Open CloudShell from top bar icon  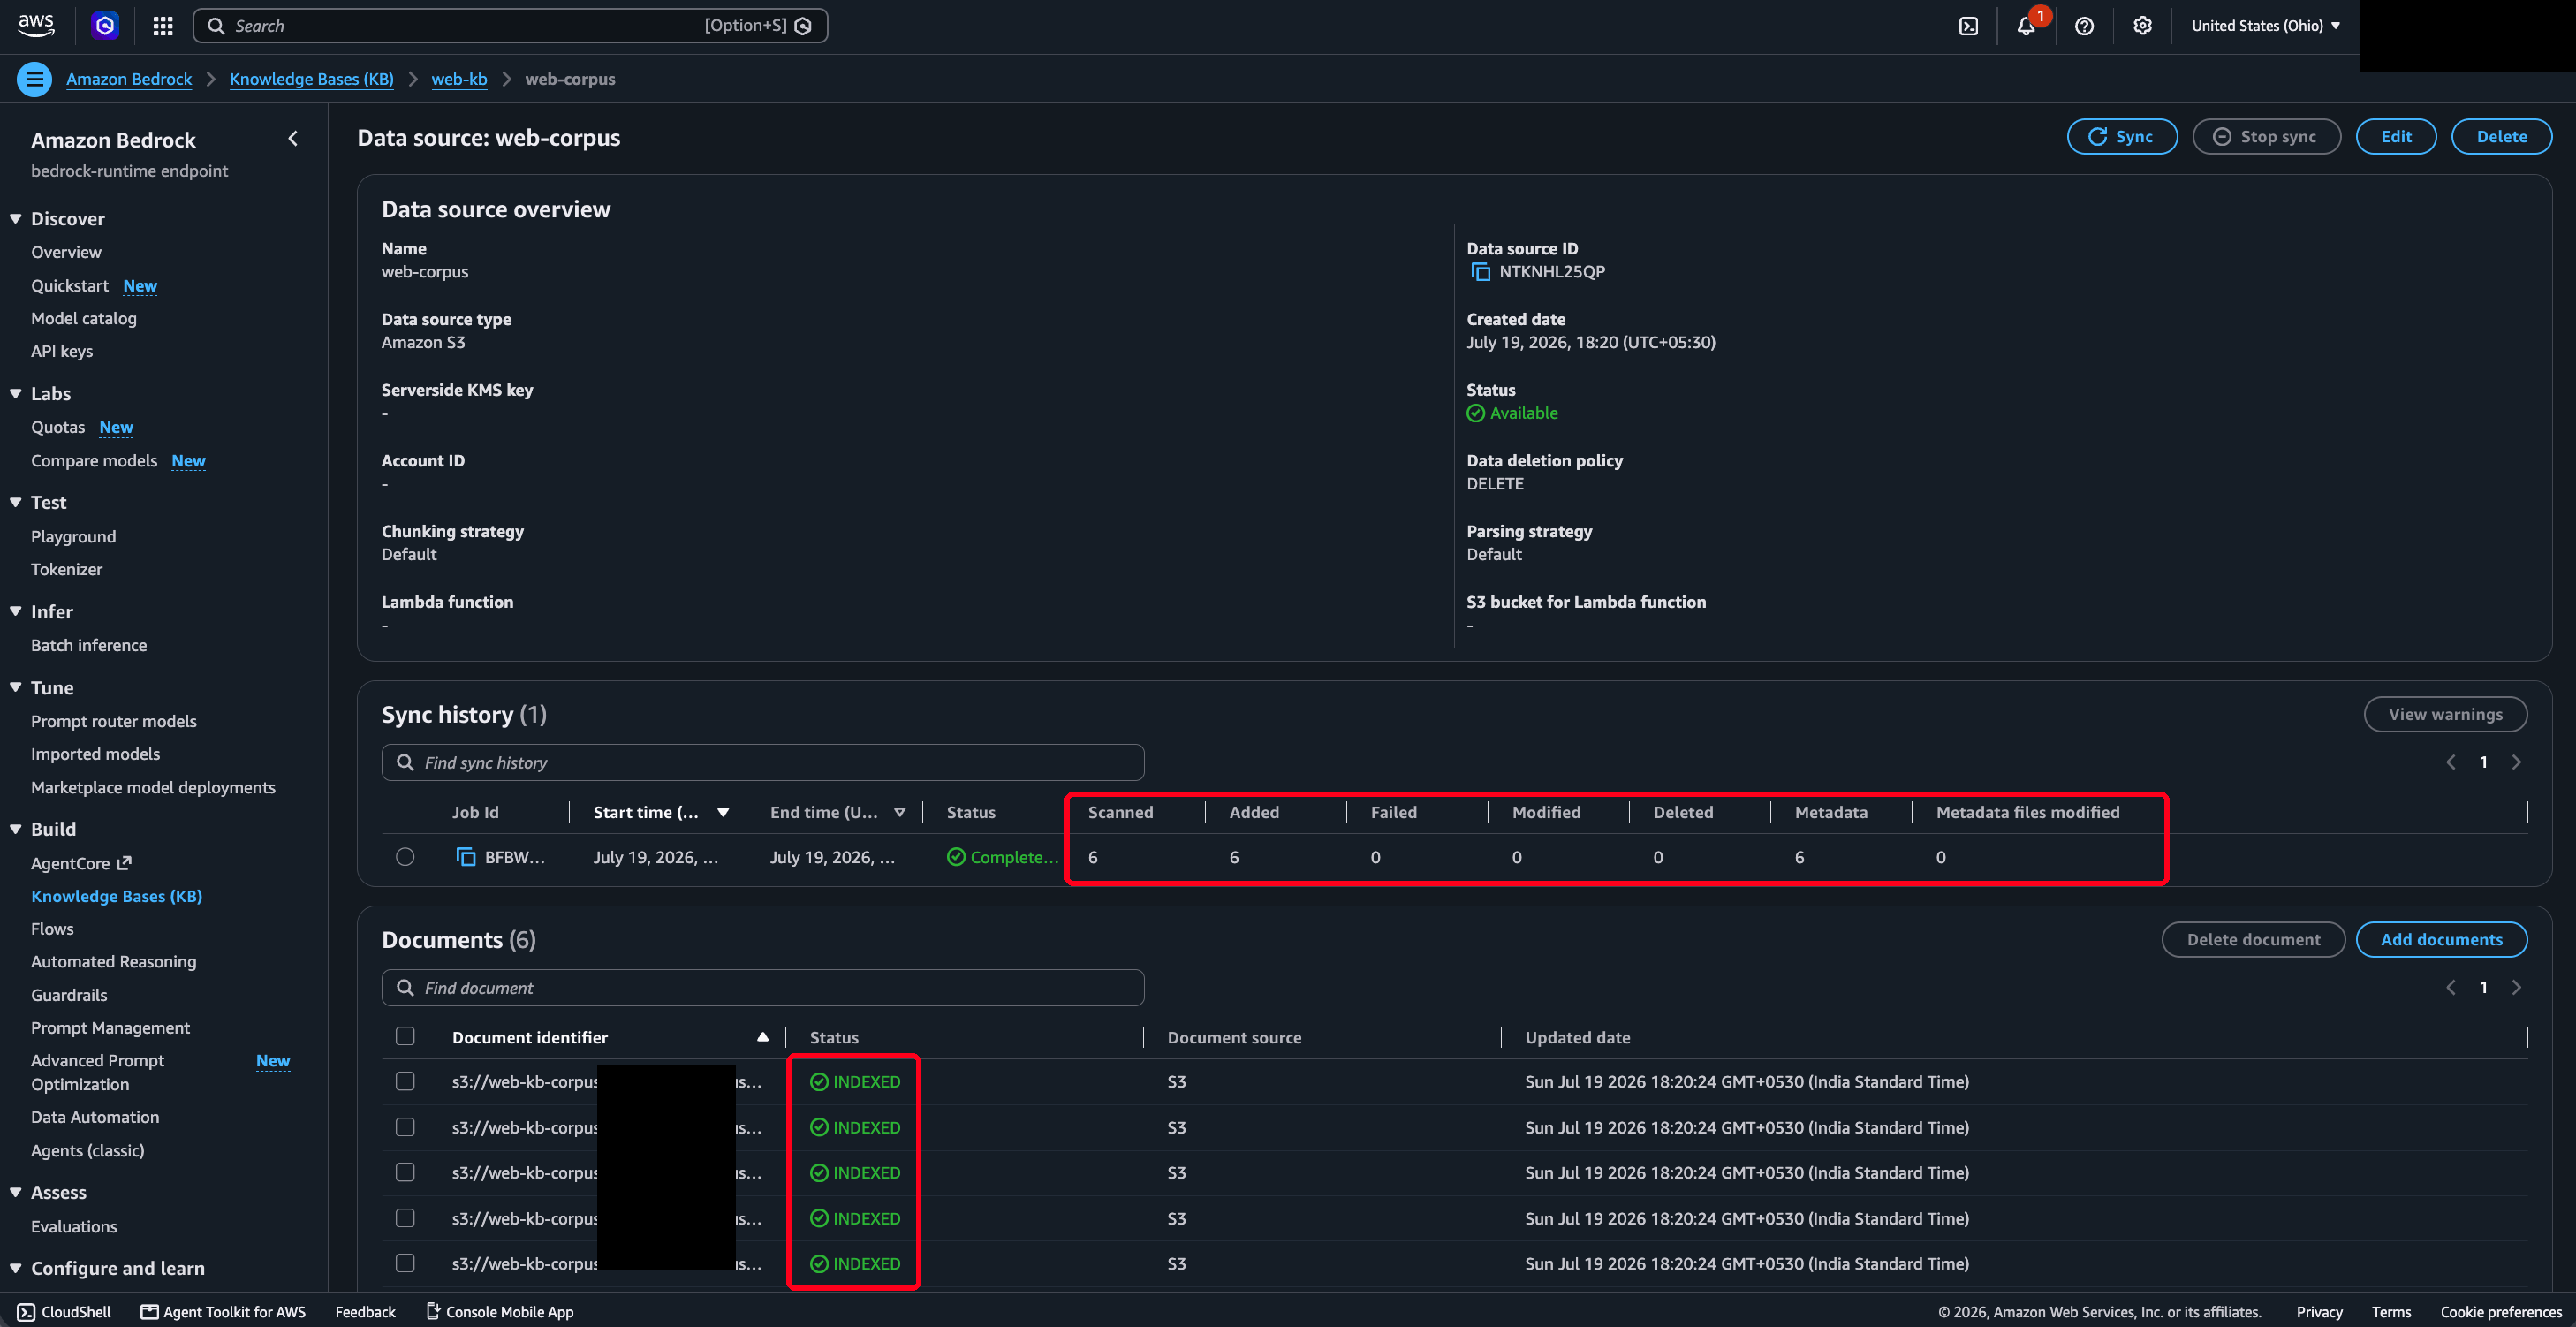coord(1968,26)
